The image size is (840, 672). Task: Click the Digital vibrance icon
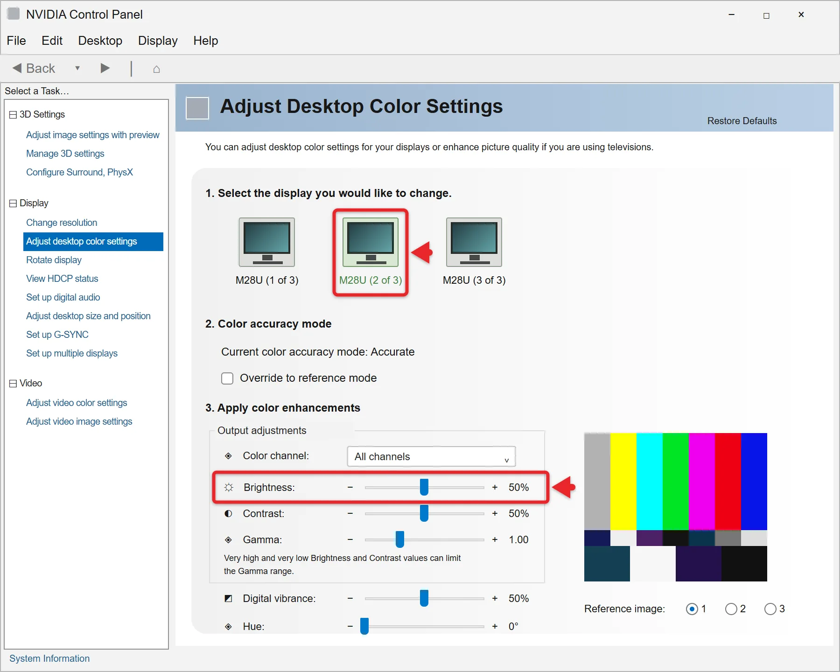(x=228, y=598)
